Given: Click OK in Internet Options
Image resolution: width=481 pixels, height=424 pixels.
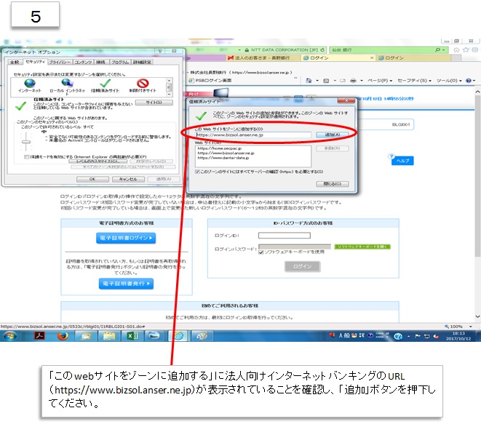Looking at the screenshot, I should pos(92,179).
